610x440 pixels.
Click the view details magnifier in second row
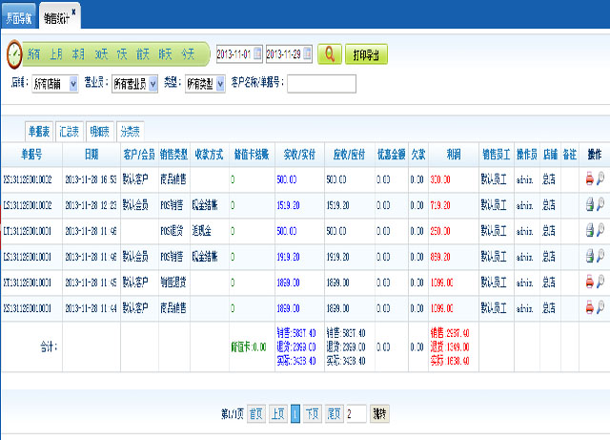coord(600,203)
